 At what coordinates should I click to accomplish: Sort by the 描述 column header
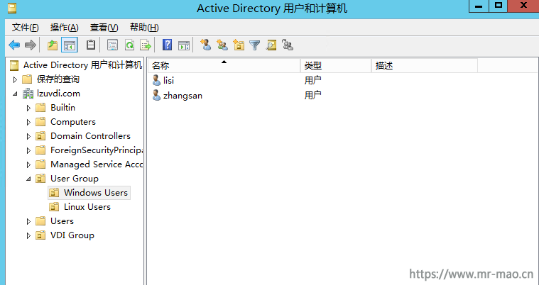[425, 66]
